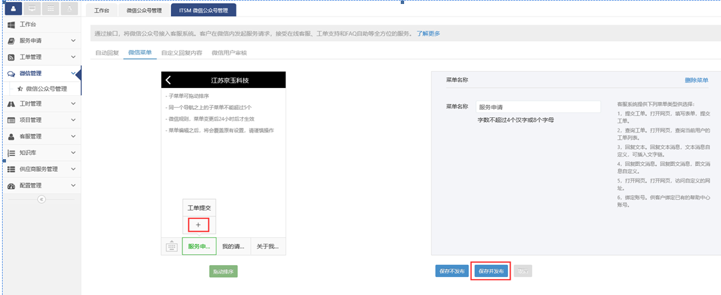Expand the 知识库 sidebar section
Image resolution: width=721 pixels, height=295 pixels.
click(x=73, y=153)
